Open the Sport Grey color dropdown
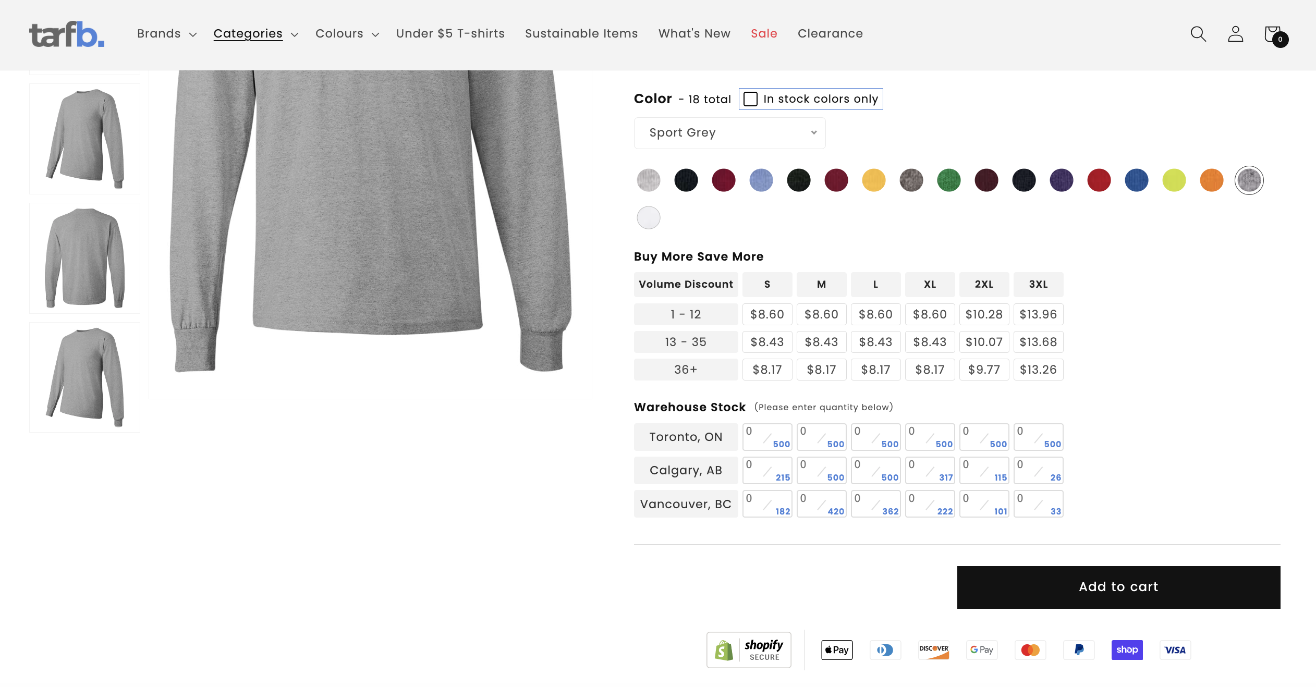Image resolution: width=1316 pixels, height=687 pixels. point(729,132)
